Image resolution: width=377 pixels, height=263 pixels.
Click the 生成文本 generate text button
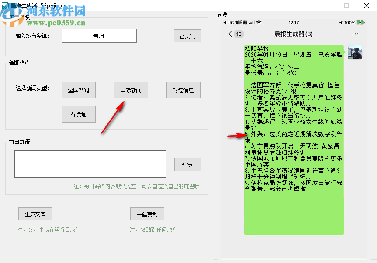[35, 214]
